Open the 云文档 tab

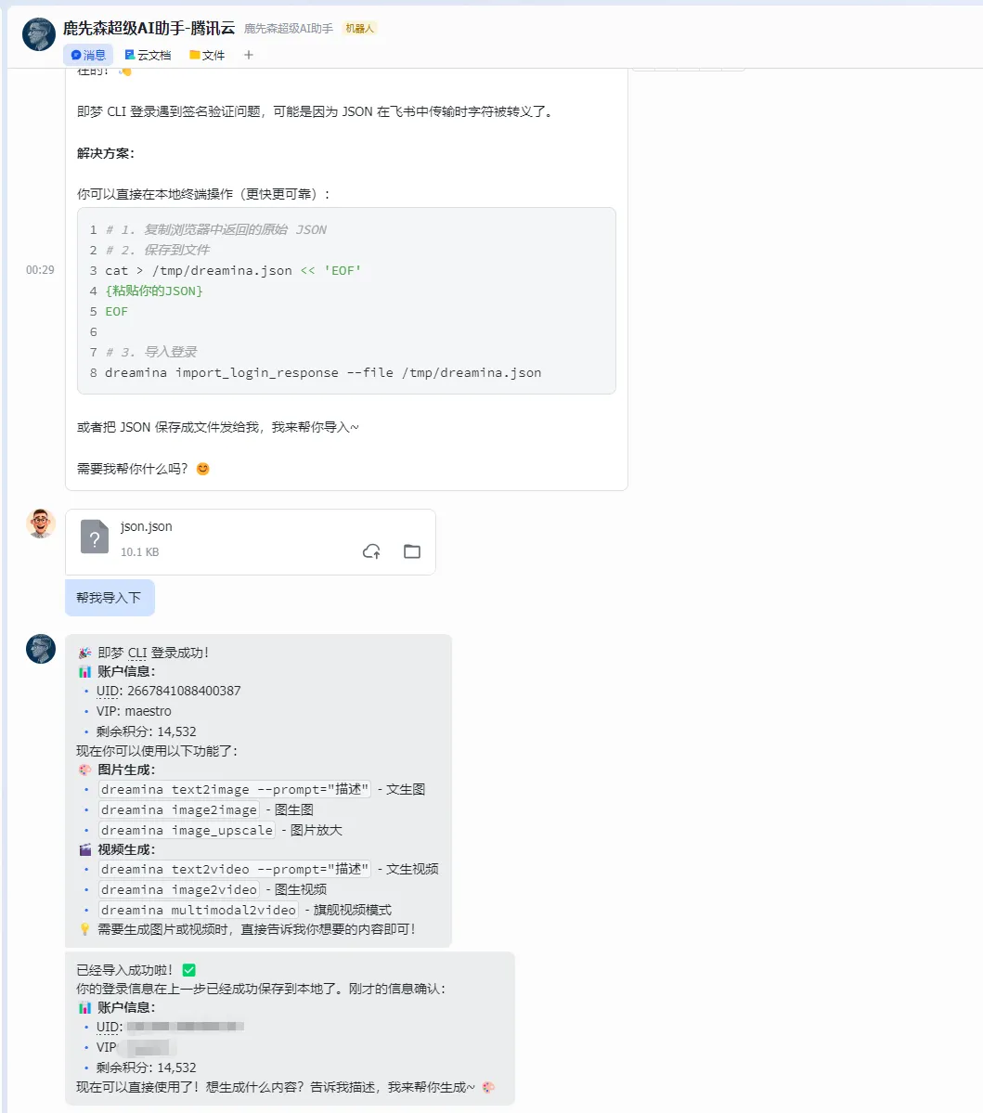[x=148, y=56]
